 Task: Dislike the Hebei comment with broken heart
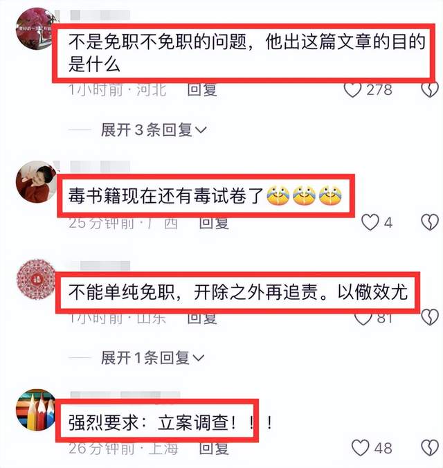click(430, 90)
